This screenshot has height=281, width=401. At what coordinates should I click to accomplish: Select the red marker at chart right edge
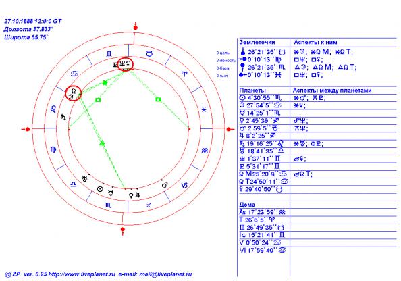point(229,129)
